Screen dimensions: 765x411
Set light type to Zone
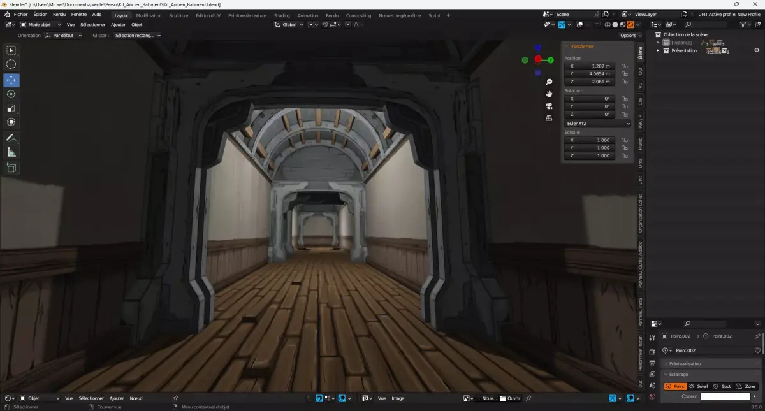746,386
